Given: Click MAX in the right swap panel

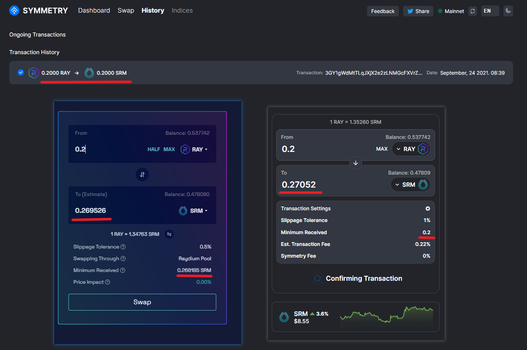Looking at the screenshot, I should pyautogui.click(x=382, y=149).
